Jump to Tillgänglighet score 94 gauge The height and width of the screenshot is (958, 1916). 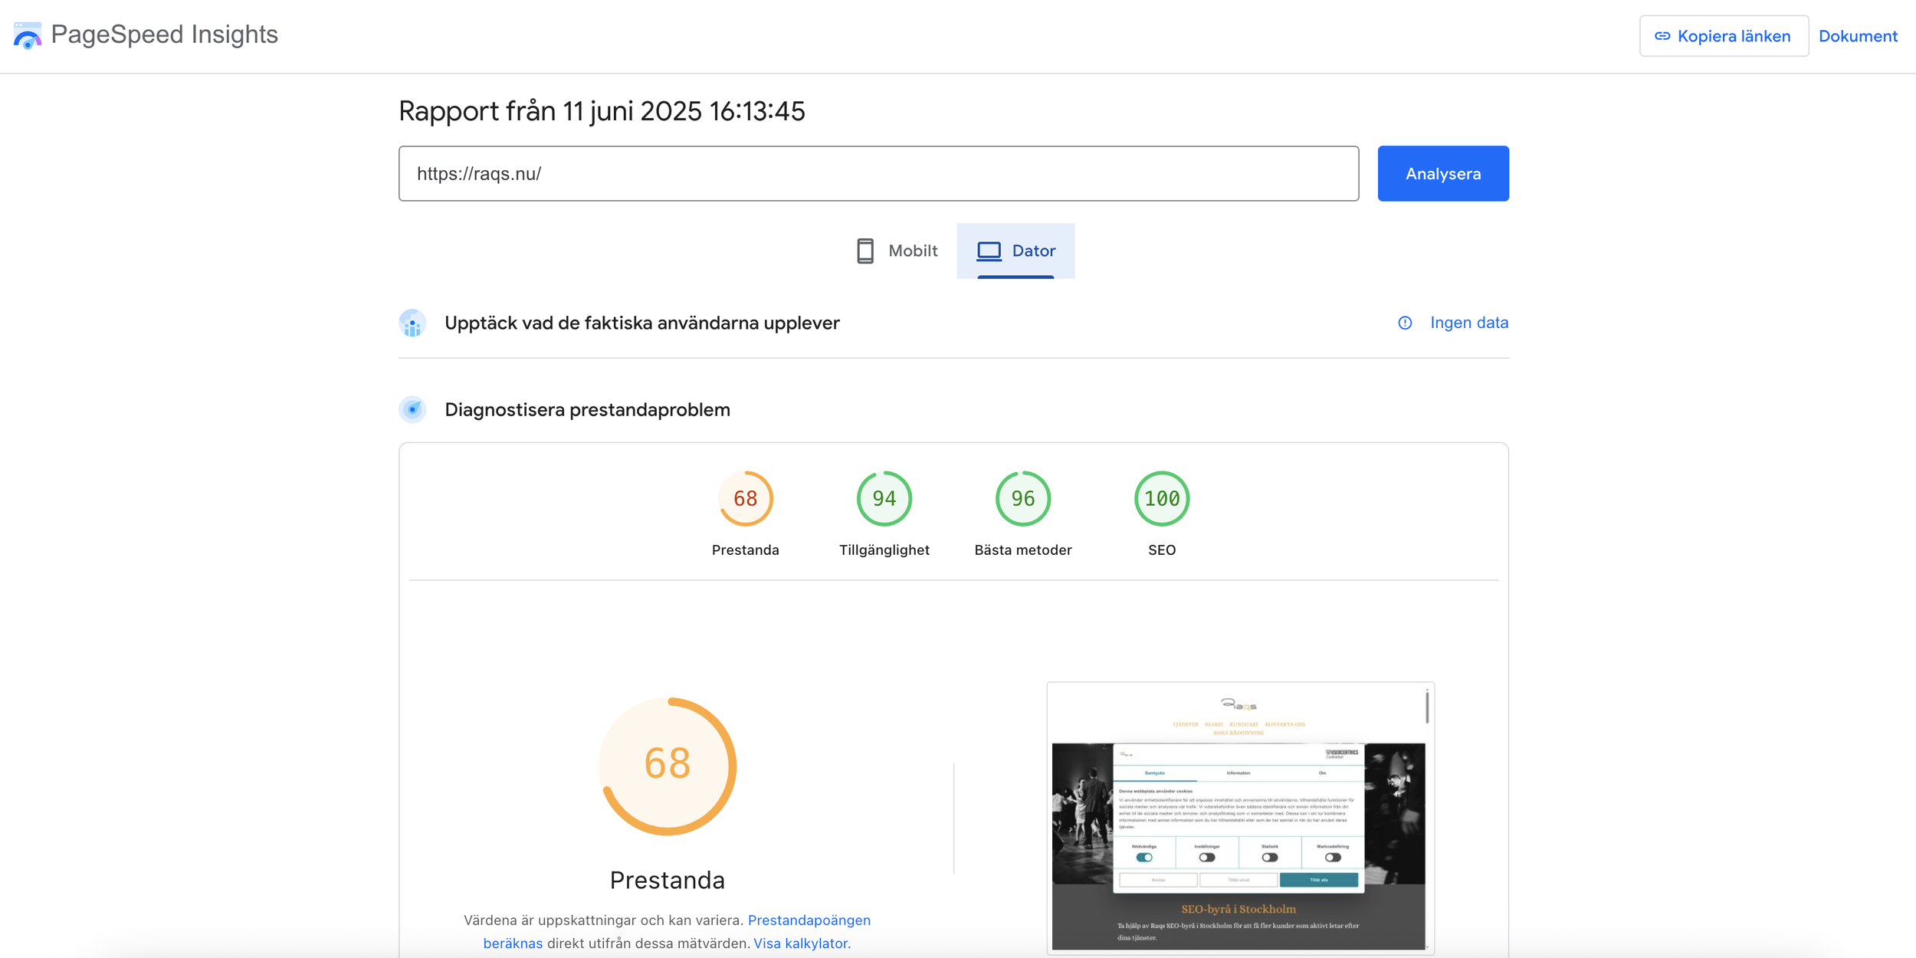point(884,499)
